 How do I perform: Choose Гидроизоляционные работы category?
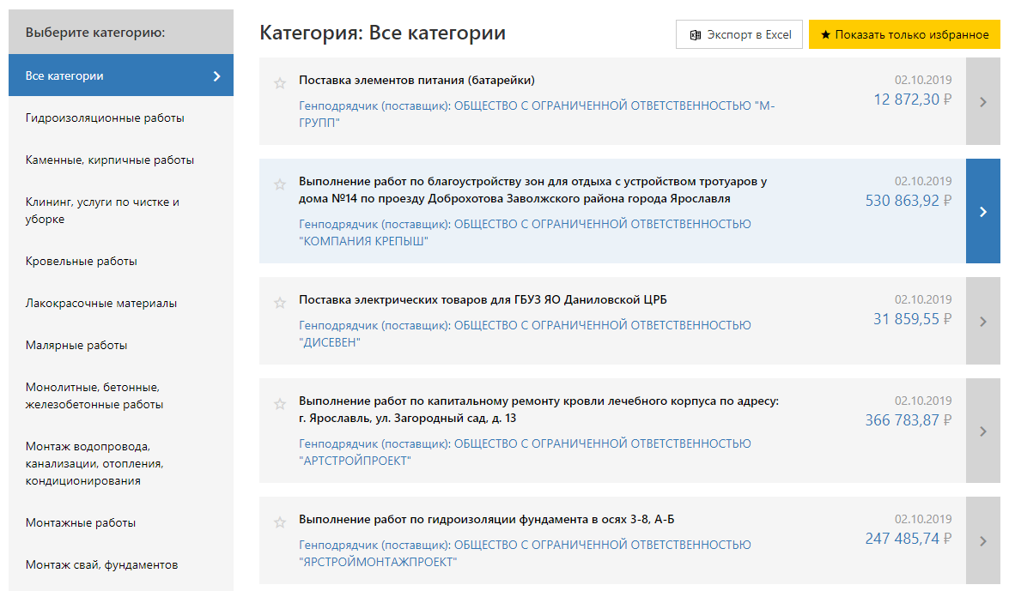(105, 118)
